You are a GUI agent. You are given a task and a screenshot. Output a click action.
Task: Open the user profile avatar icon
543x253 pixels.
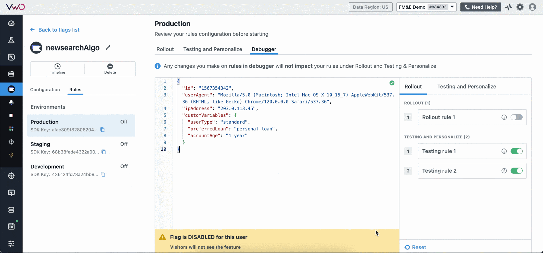pyautogui.click(x=532, y=7)
